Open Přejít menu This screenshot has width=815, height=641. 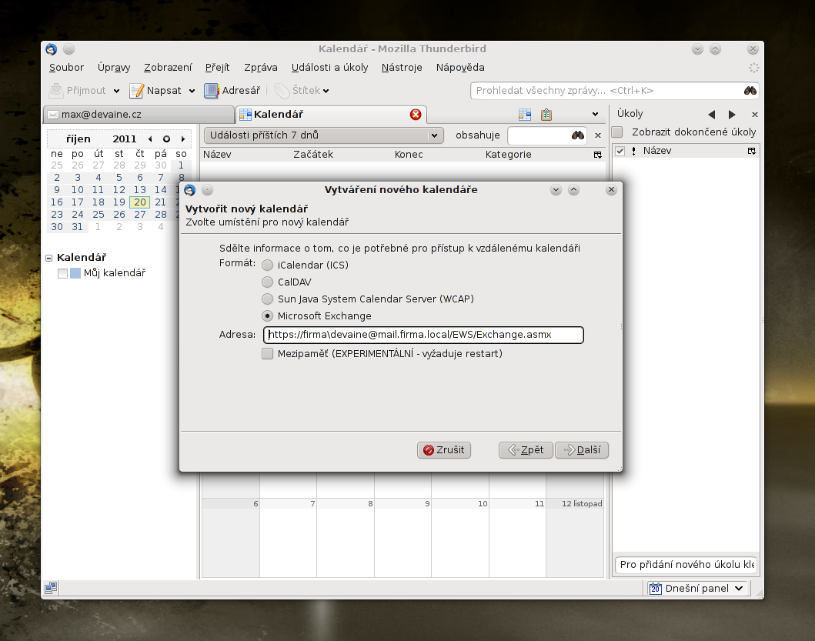[217, 68]
